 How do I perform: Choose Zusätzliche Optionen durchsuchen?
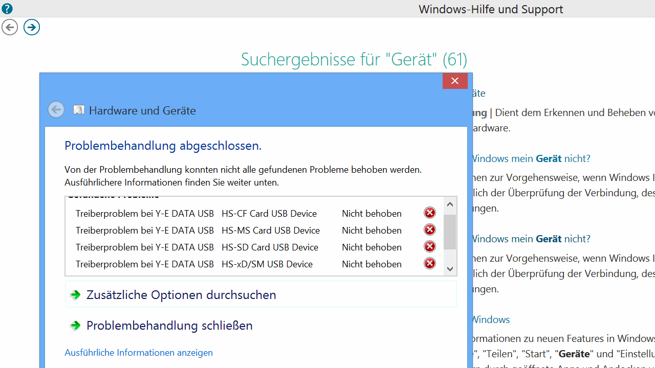click(181, 295)
